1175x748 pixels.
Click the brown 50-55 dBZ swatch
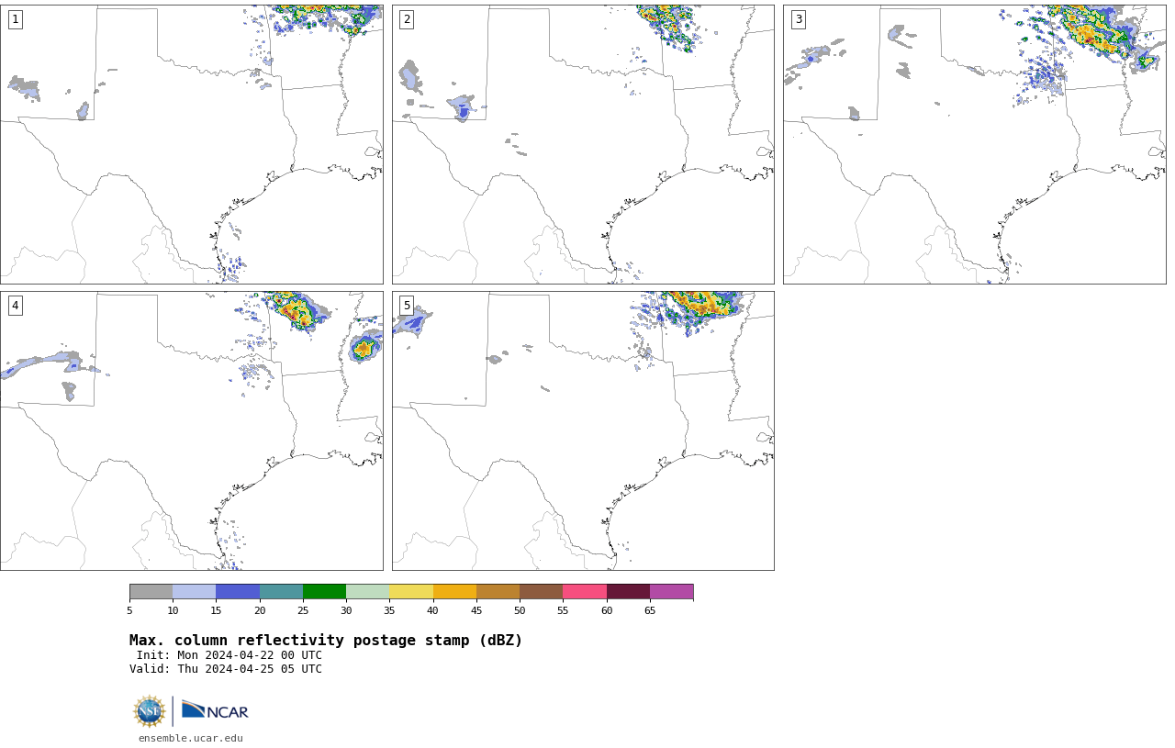point(542,592)
